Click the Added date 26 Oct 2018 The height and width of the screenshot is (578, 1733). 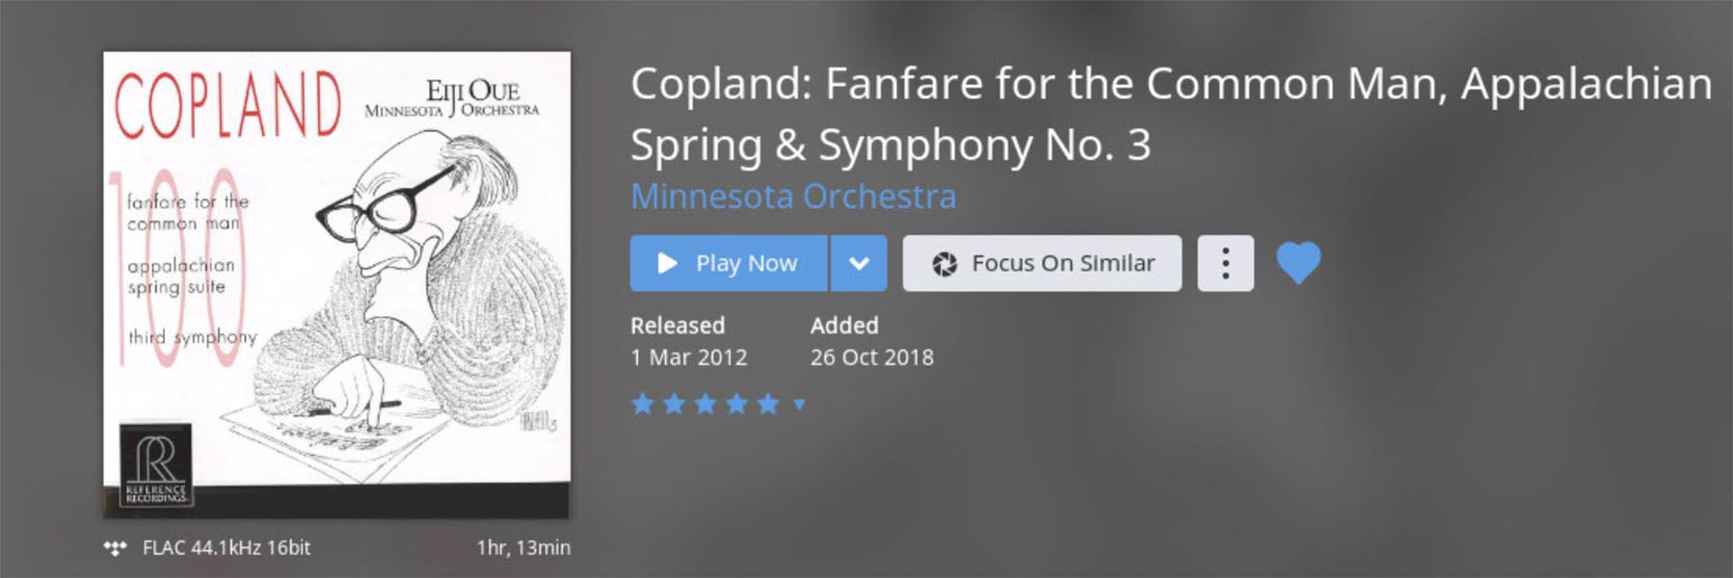[x=871, y=357]
